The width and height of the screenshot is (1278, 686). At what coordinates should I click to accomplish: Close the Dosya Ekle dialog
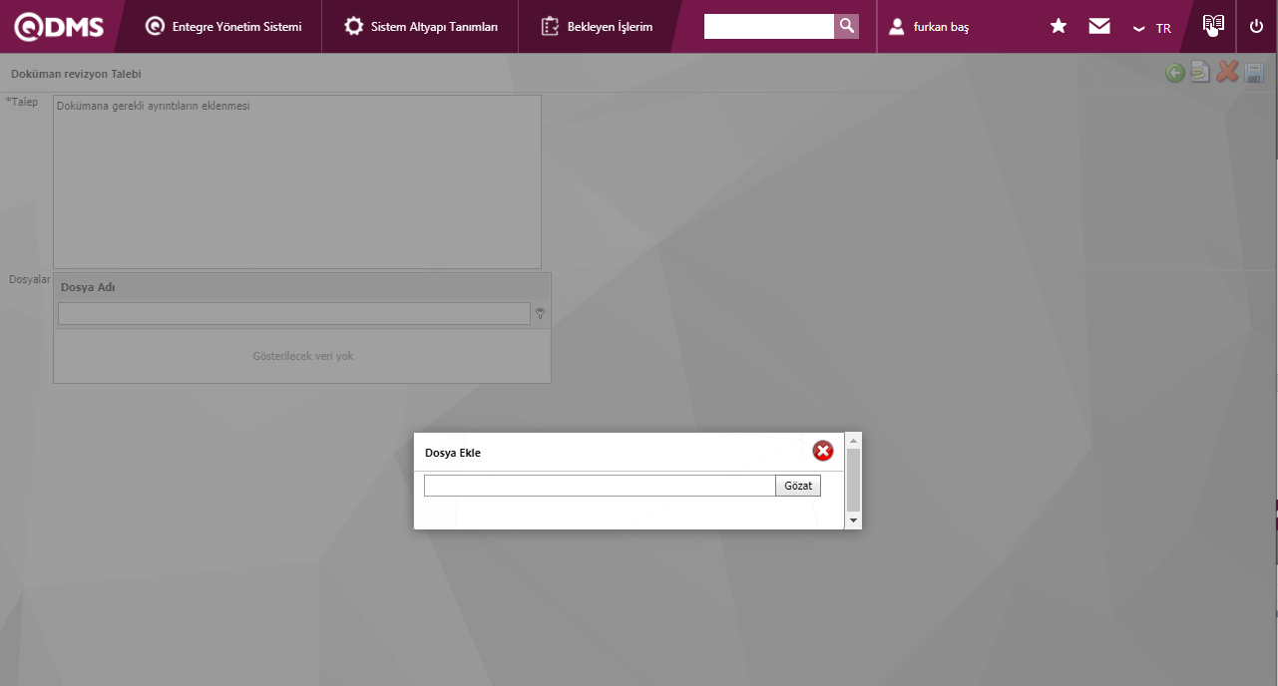click(823, 452)
